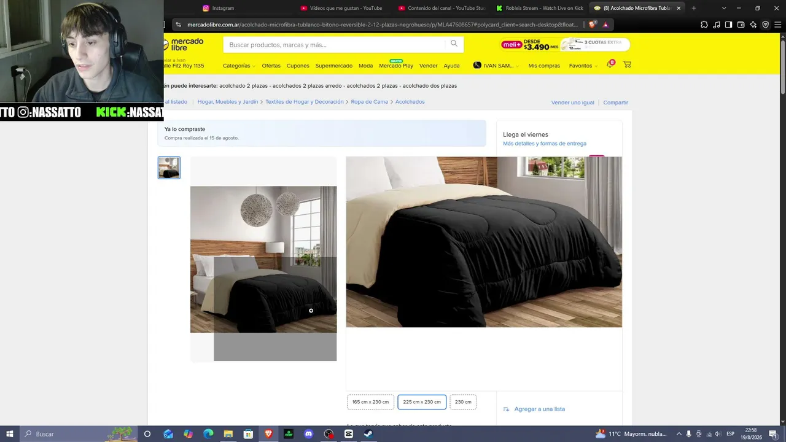Open Ofertas in the navigation menu
The width and height of the screenshot is (786, 442).
coord(271,66)
